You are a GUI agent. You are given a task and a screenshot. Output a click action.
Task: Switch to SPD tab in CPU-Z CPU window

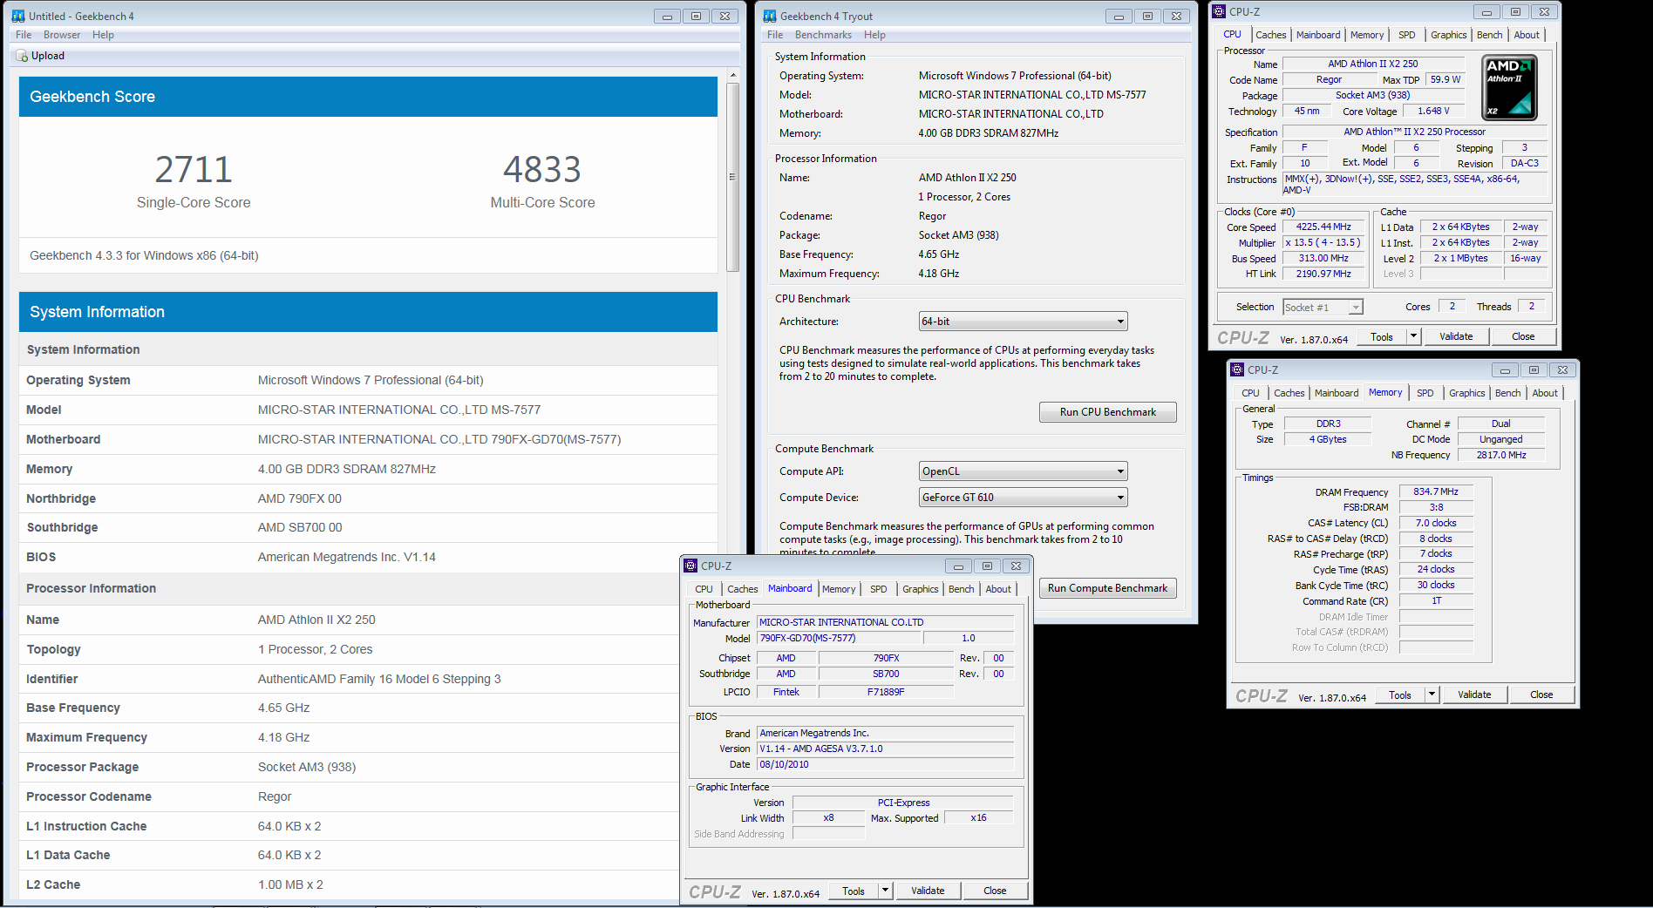click(1407, 35)
